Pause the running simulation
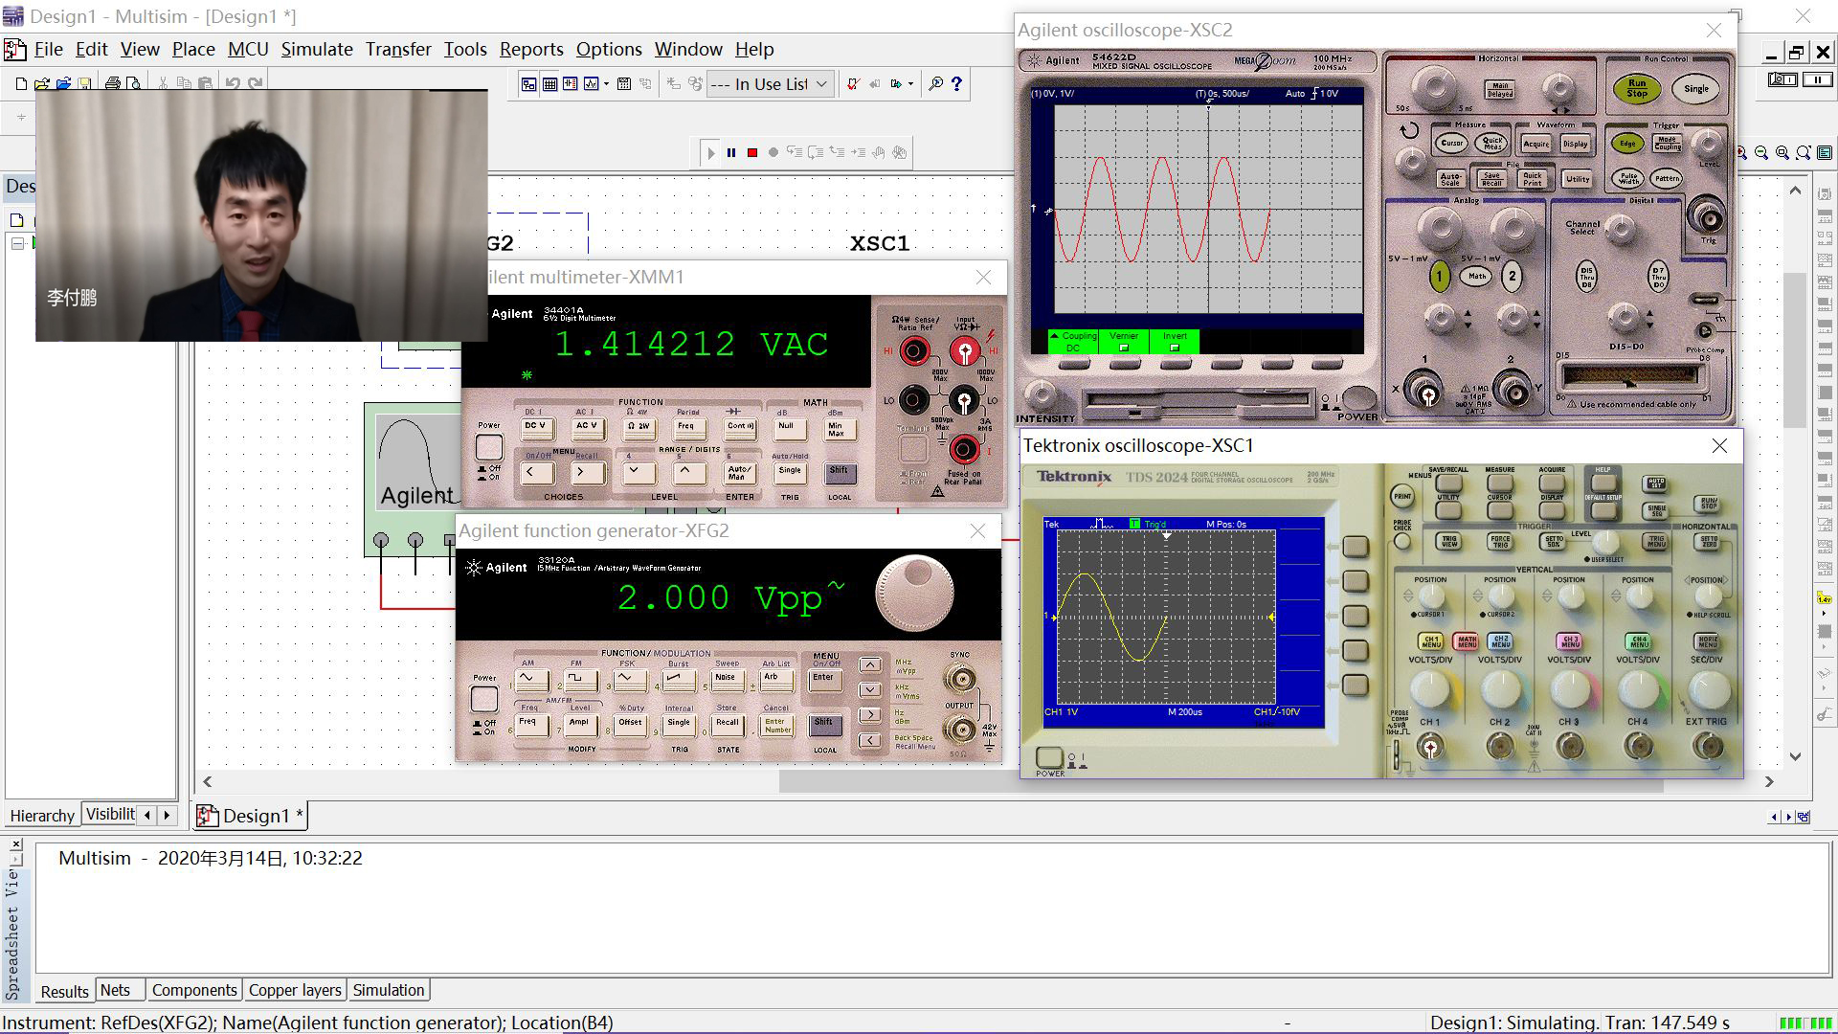The height and width of the screenshot is (1034, 1838). [731, 152]
